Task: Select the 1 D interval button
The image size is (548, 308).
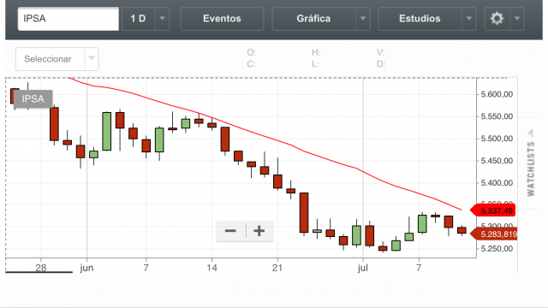Action: coord(138,19)
